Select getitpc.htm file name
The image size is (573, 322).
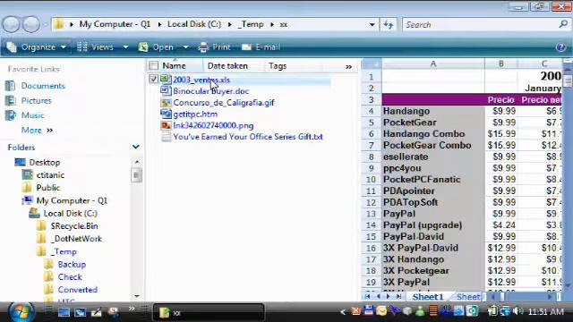(x=195, y=114)
